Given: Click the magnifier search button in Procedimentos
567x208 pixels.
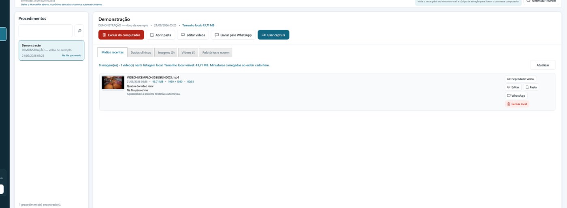Looking at the screenshot, I should point(79,31).
